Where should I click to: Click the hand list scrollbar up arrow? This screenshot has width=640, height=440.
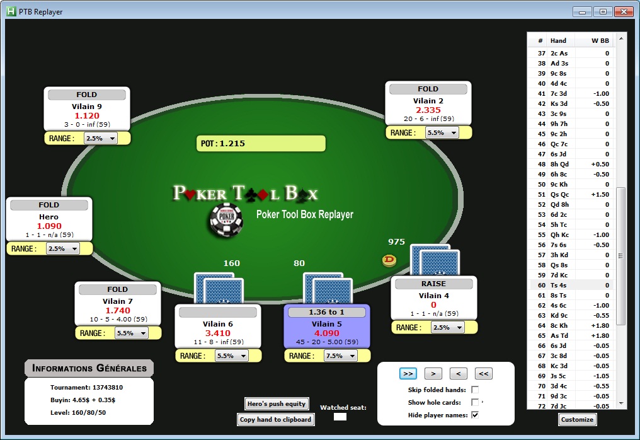click(x=621, y=39)
